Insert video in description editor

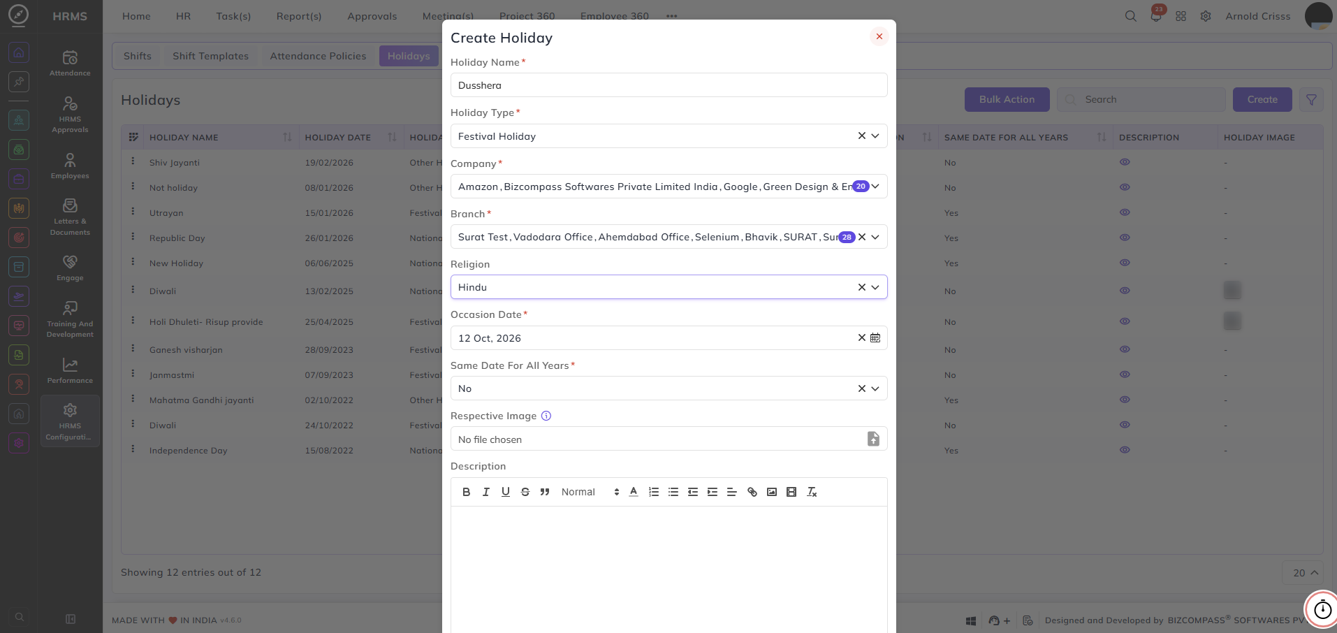click(791, 492)
